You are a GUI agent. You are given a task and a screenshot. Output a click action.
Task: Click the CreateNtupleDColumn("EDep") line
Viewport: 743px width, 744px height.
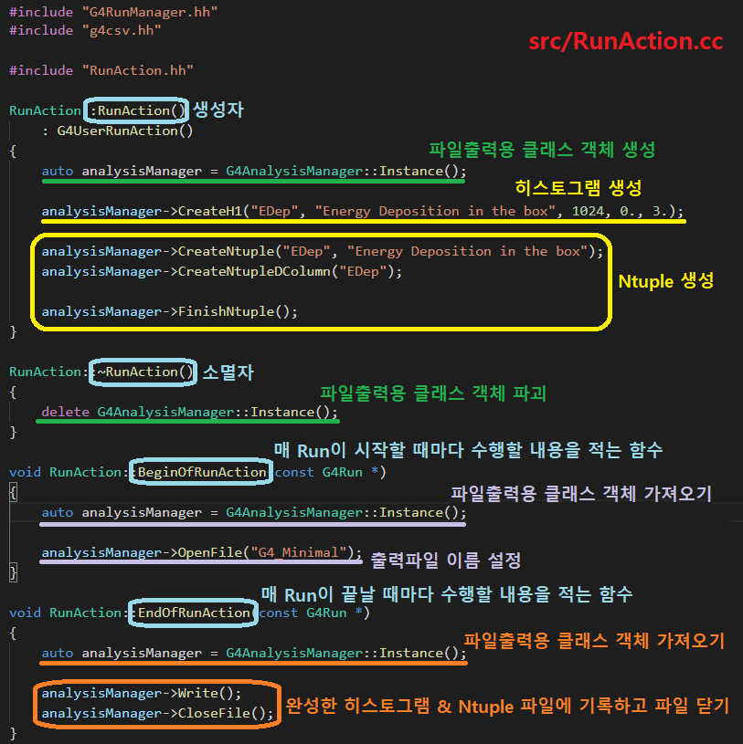coord(221,271)
